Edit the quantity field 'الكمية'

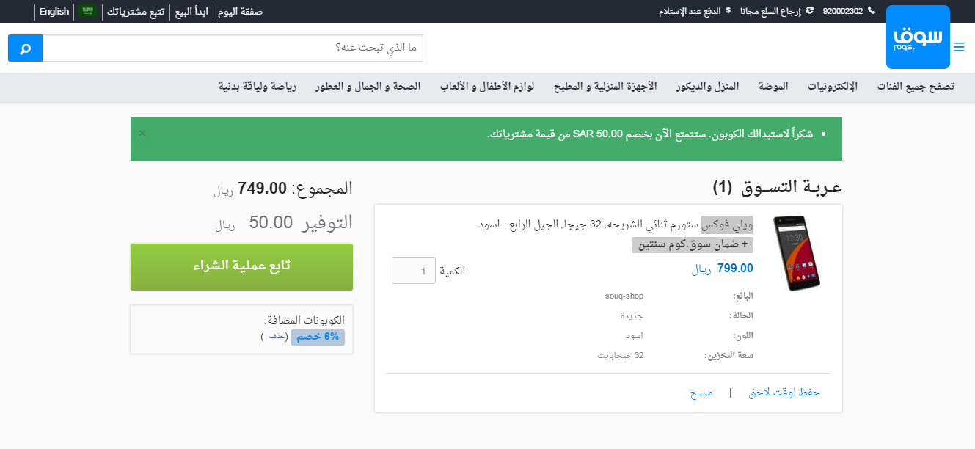click(414, 271)
